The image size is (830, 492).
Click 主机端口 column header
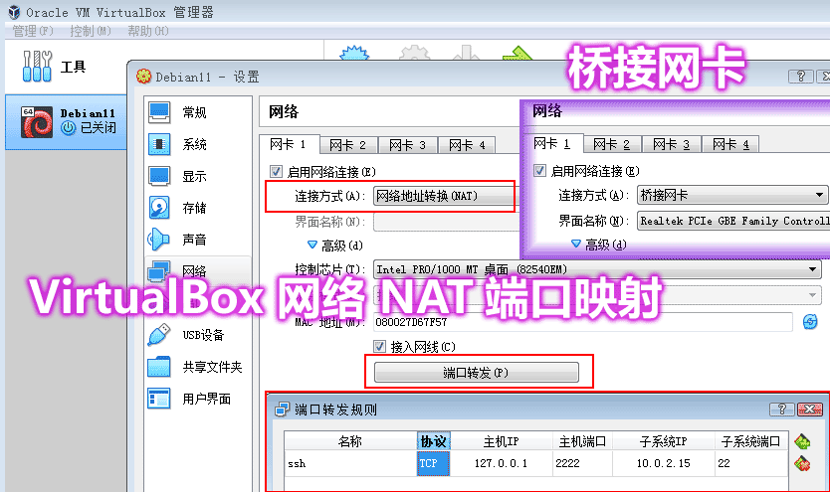(582, 440)
